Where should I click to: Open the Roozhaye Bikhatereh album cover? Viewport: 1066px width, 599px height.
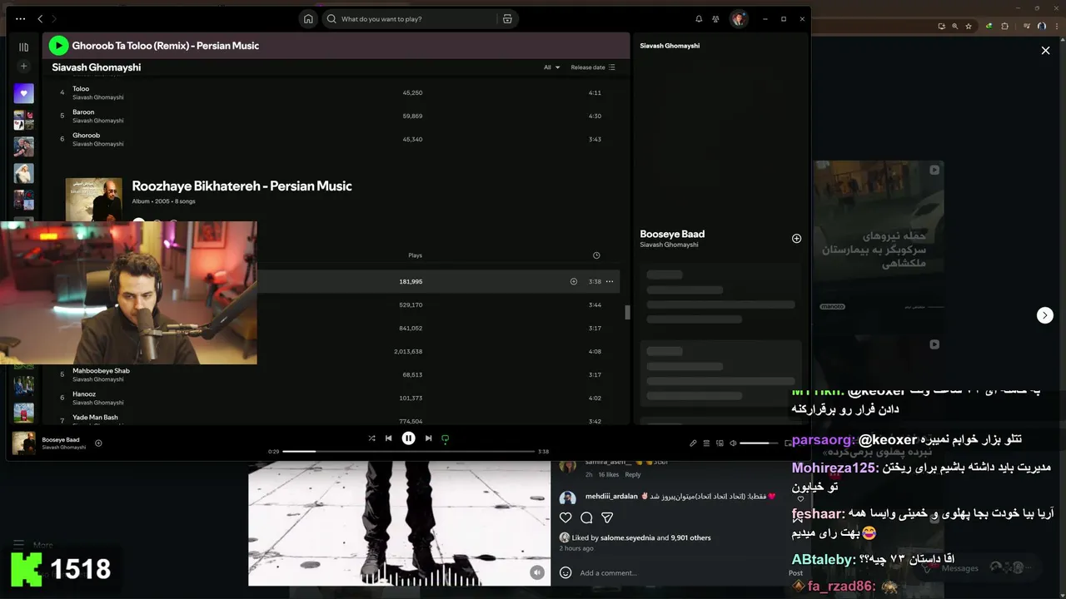pyautogui.click(x=93, y=200)
